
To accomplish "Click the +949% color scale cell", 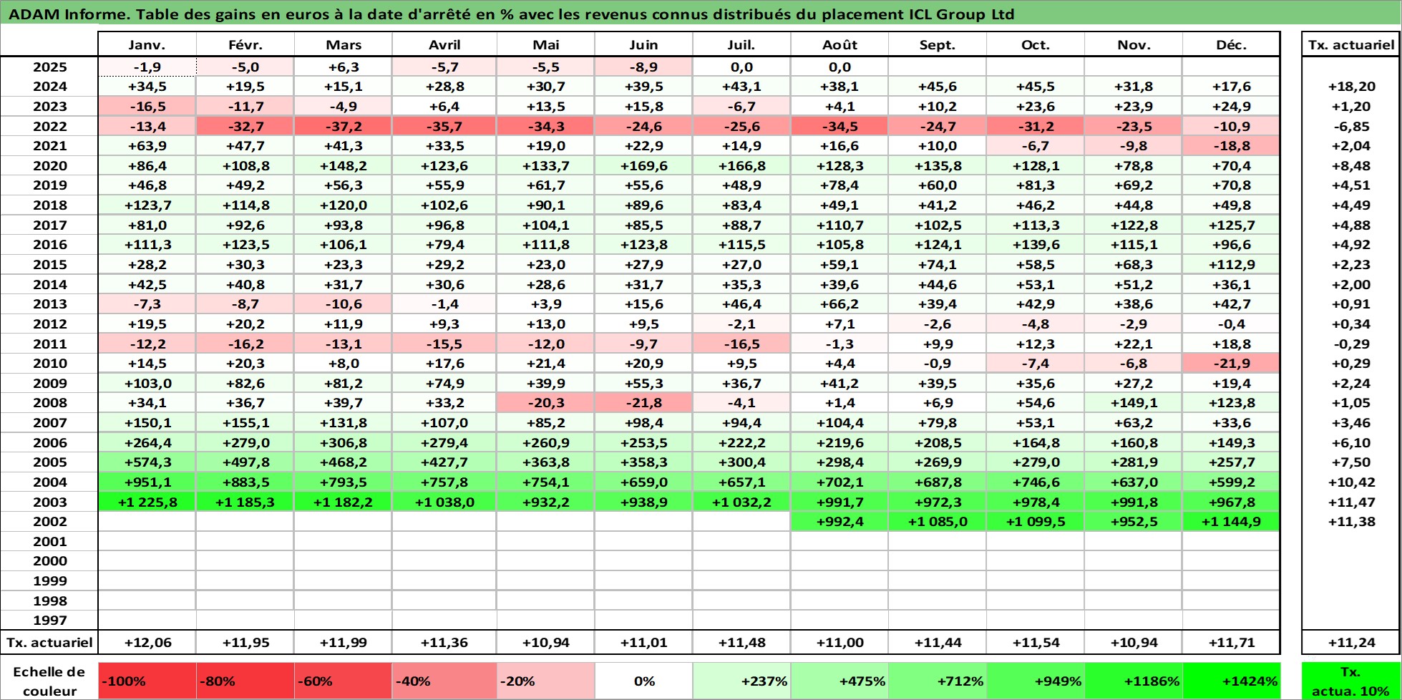I will [x=1035, y=681].
